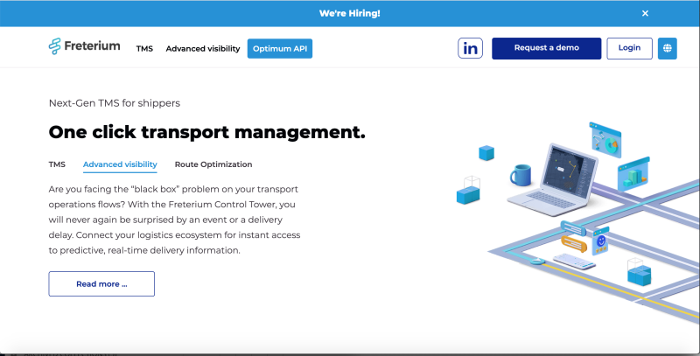Dismiss the We're Hiring banner
Image resolution: width=700 pixels, height=356 pixels.
pos(645,13)
